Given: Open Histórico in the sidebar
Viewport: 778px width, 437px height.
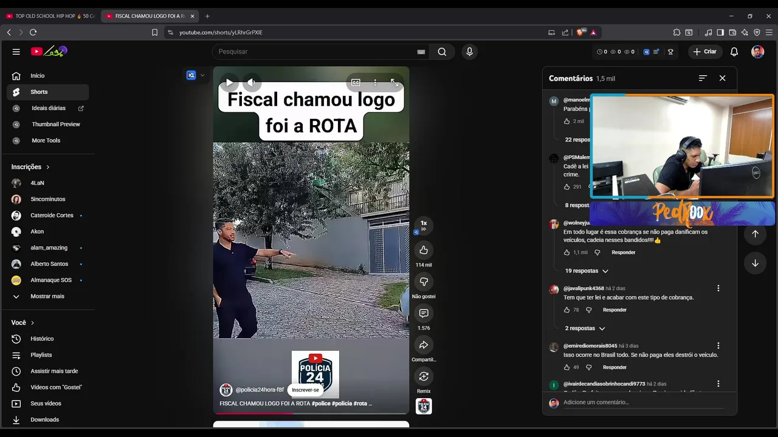Looking at the screenshot, I should click(x=47, y=339).
